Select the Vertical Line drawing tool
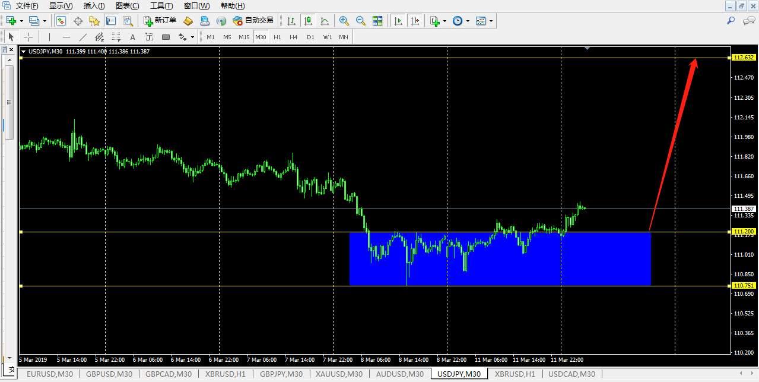Viewport: 759px width, 382px height. [x=49, y=37]
